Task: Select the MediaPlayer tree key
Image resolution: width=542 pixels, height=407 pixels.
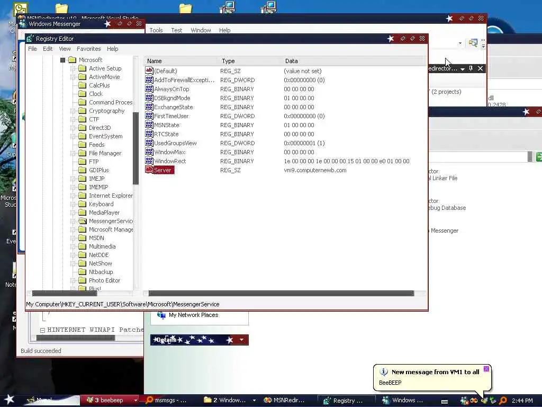Action: [104, 213]
